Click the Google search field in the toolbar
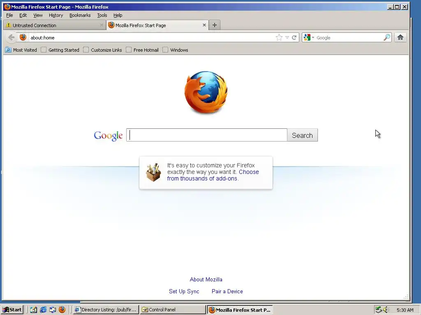The width and height of the screenshot is (421, 315). click(349, 37)
